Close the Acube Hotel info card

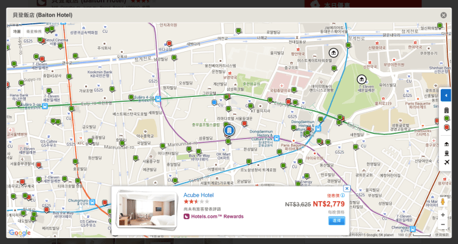pos(346,188)
